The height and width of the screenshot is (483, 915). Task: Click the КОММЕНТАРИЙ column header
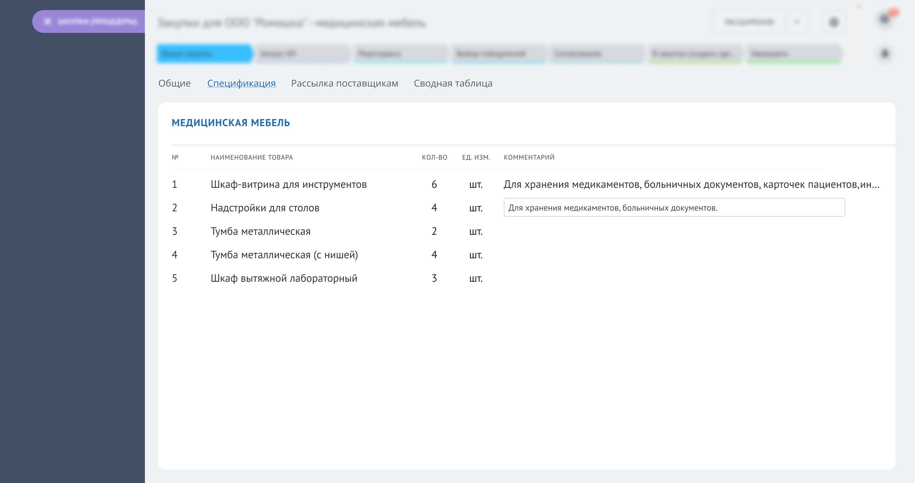[x=529, y=157]
